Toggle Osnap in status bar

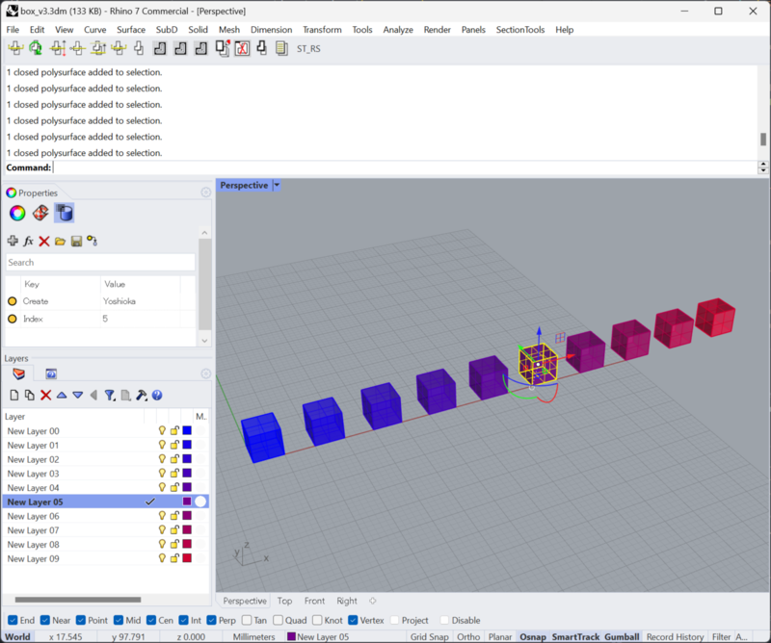(x=533, y=636)
